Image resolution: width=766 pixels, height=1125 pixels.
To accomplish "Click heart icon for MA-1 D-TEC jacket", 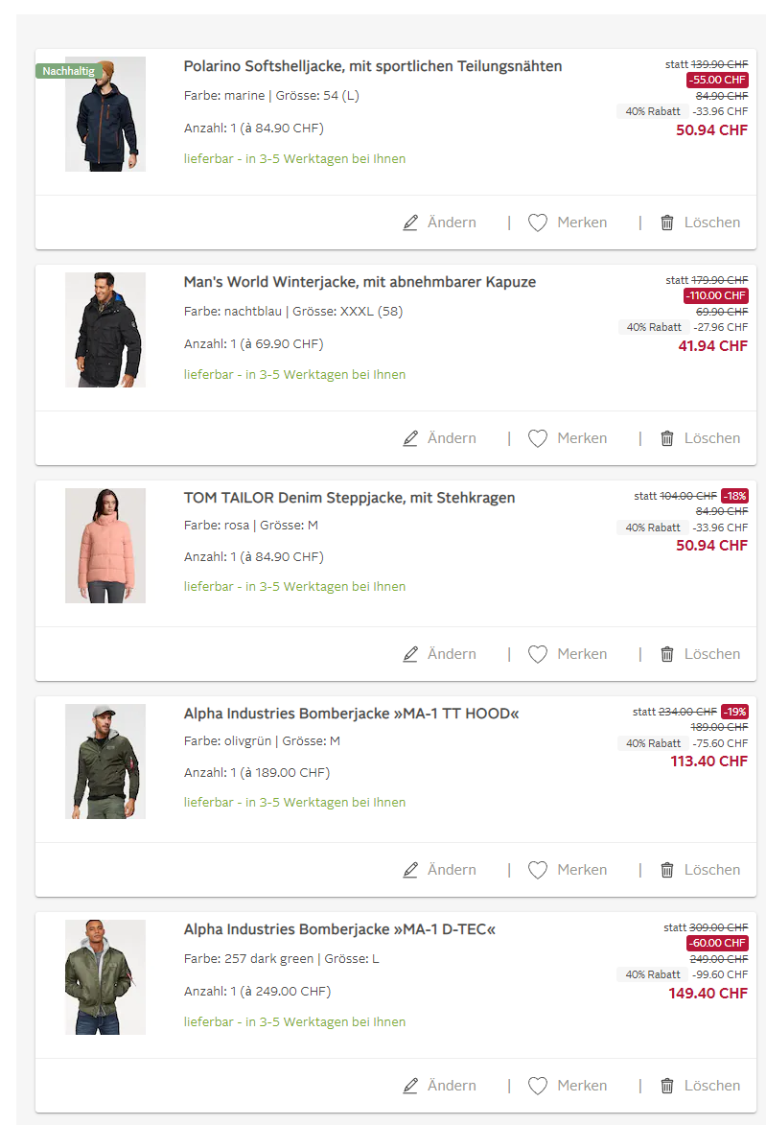I will tap(538, 1086).
